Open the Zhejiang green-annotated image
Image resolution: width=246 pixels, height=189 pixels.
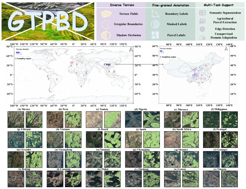(x=152, y=179)
